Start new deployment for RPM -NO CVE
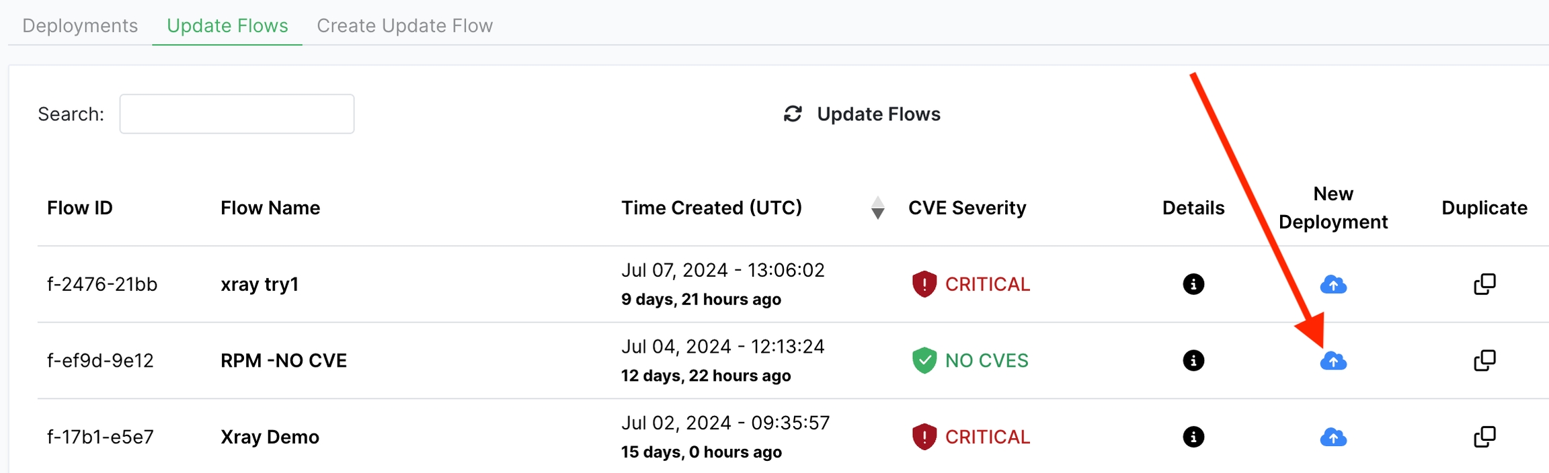Viewport: 1549px width, 473px height. tap(1333, 361)
